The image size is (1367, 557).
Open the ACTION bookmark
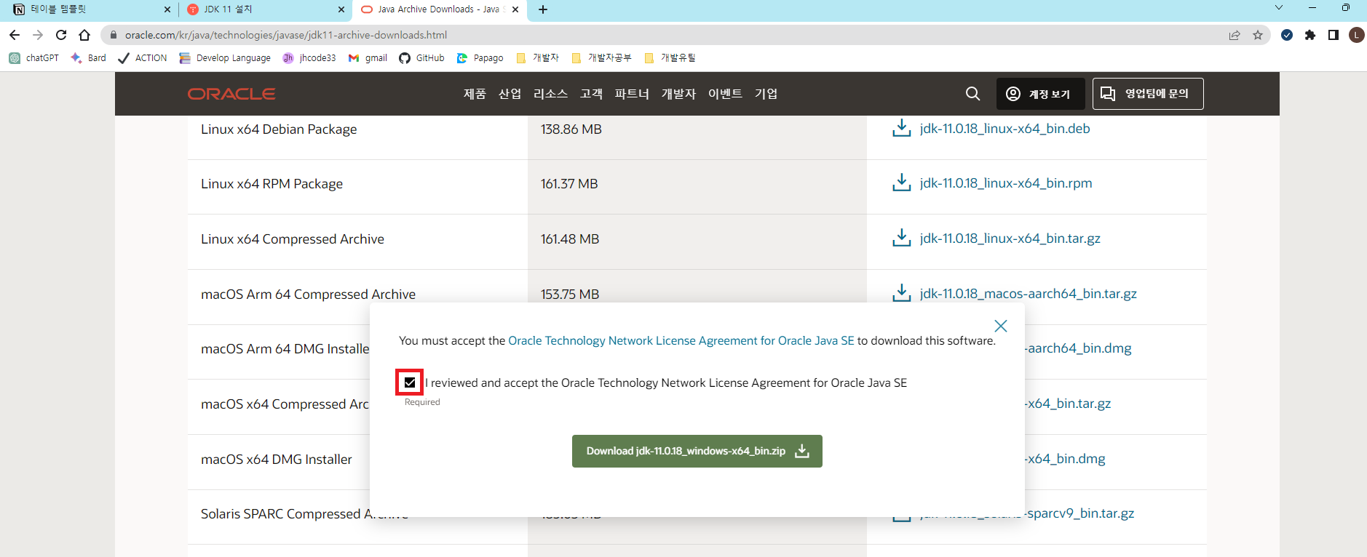143,58
